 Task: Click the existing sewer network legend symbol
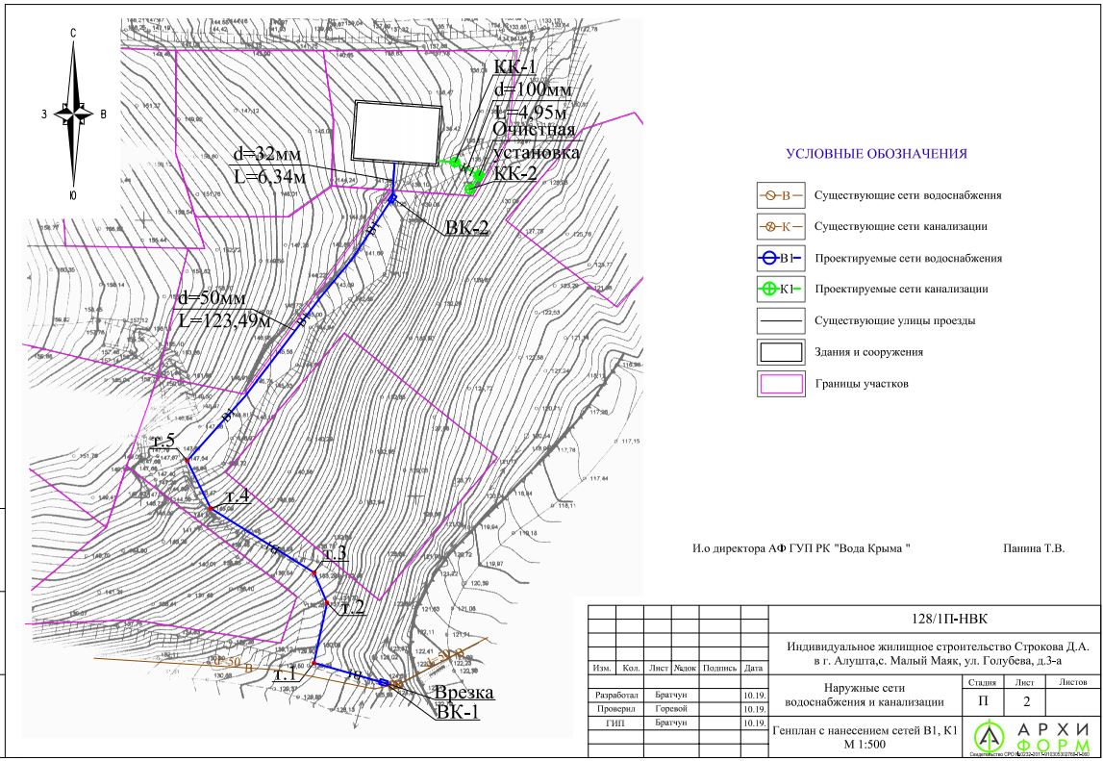click(780, 227)
